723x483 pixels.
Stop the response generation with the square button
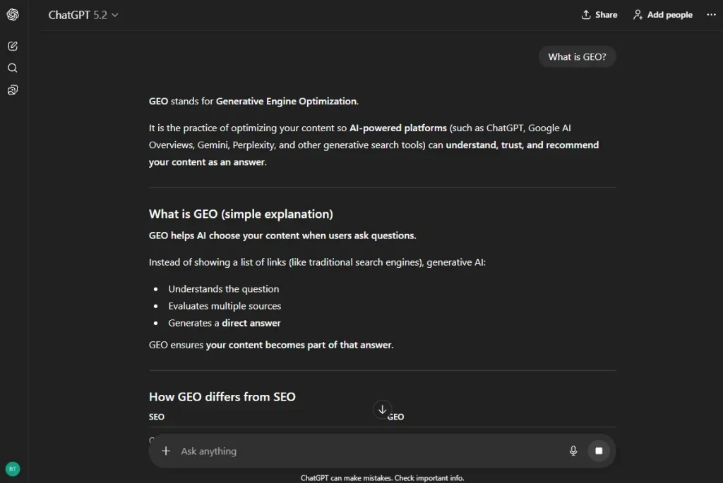click(599, 450)
